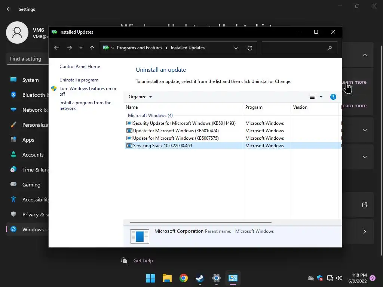The height and width of the screenshot is (287, 383).
Task: Click the search magnifier icon
Action: click(330, 48)
